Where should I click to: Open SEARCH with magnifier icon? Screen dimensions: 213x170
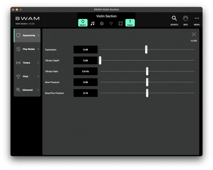[x=174, y=20]
